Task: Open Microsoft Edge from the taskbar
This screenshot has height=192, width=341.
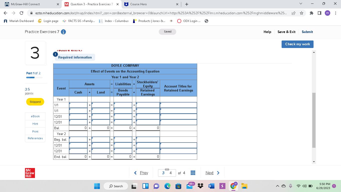Action: point(167,186)
